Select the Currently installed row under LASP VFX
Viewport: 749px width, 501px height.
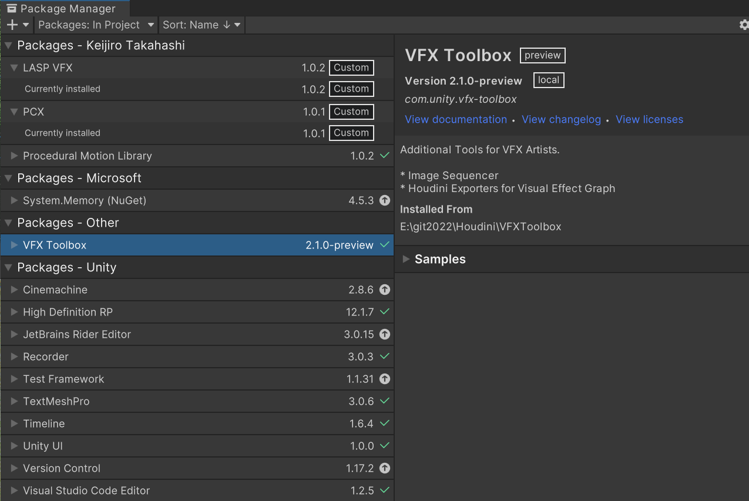click(x=197, y=89)
